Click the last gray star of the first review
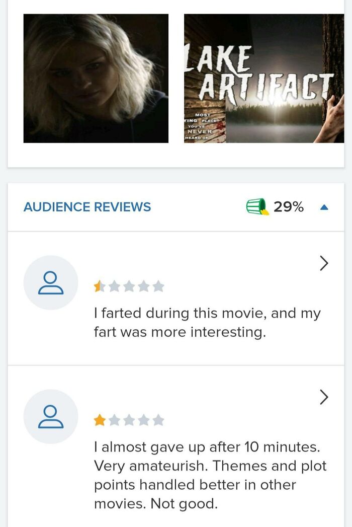This screenshot has height=527, width=352. pyautogui.click(x=158, y=286)
